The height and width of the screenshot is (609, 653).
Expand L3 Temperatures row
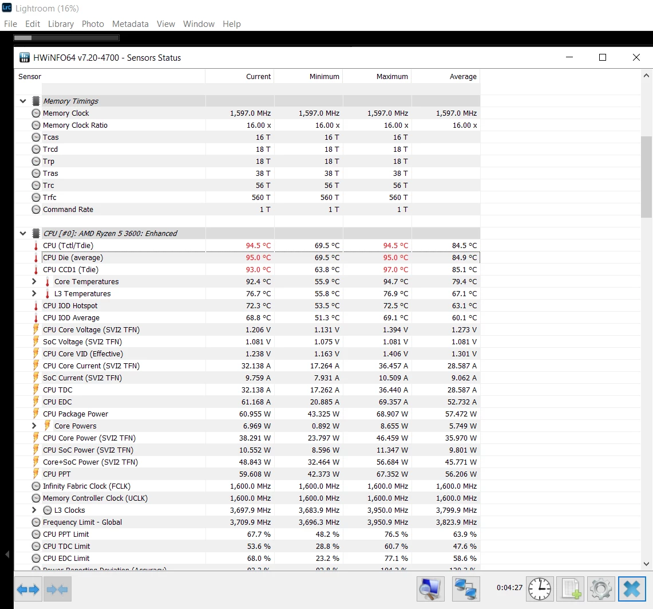(34, 293)
